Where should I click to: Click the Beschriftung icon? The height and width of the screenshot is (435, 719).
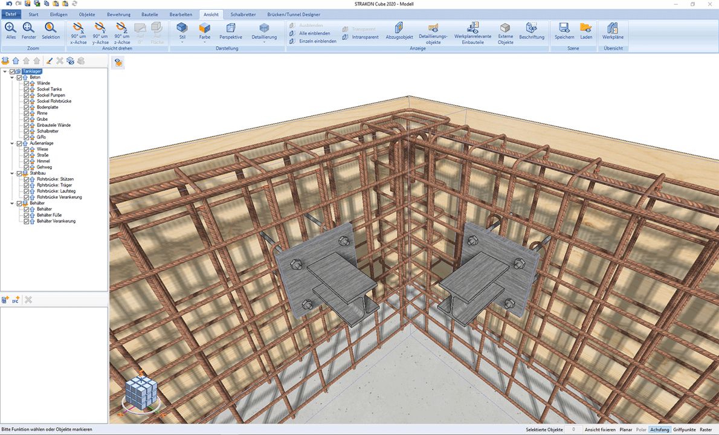532,29
